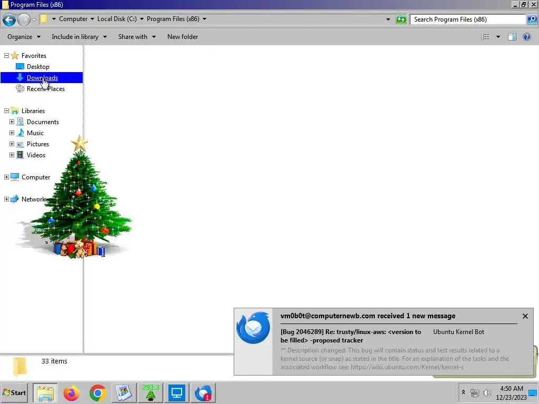The width and height of the screenshot is (539, 404).
Task: Change the view with the view icon
Action: coord(485,37)
